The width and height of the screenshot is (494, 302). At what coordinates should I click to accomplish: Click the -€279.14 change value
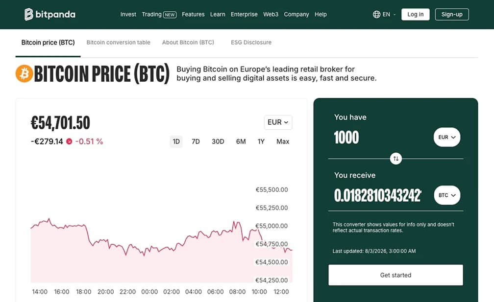point(47,141)
